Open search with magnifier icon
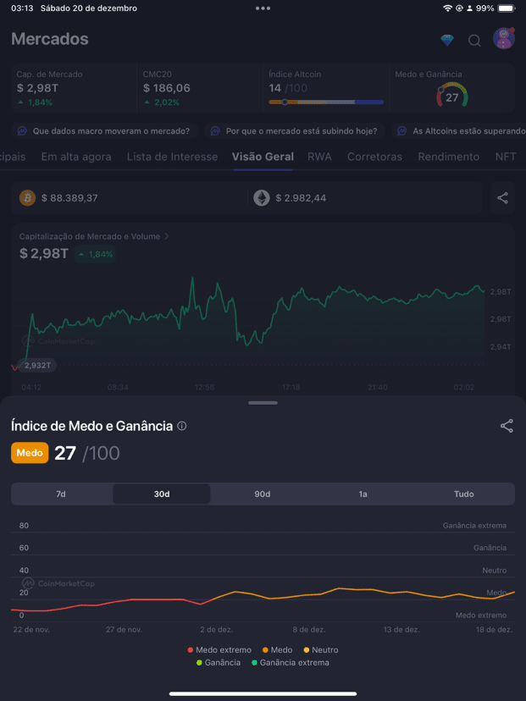Viewport: 526px width, 701px height. [474, 40]
